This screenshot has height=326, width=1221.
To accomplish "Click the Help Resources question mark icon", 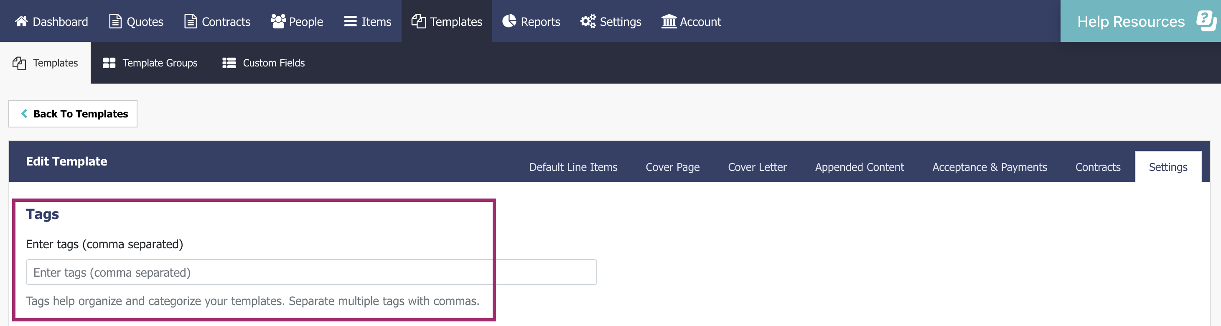I will click(x=1206, y=21).
